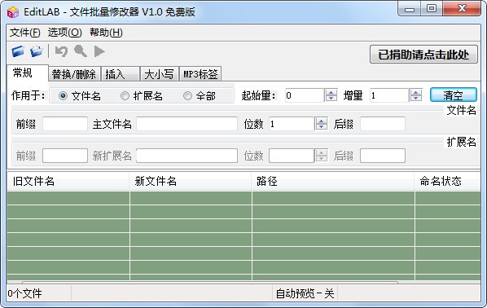
Task: Click the 自动预览-关 status bar entry
Action: point(305,293)
